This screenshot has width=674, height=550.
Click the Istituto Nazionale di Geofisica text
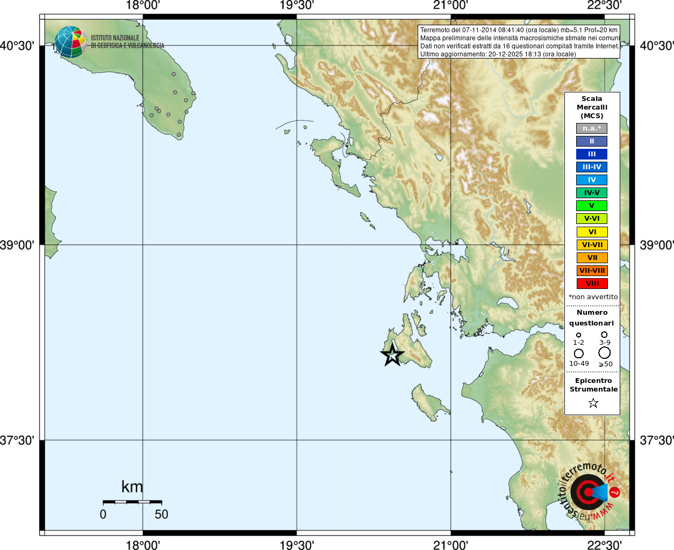coord(127,42)
